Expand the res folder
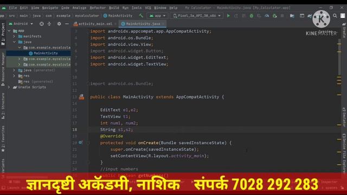Image resolution: width=347 pixels, height=195 pixels. click(14, 76)
